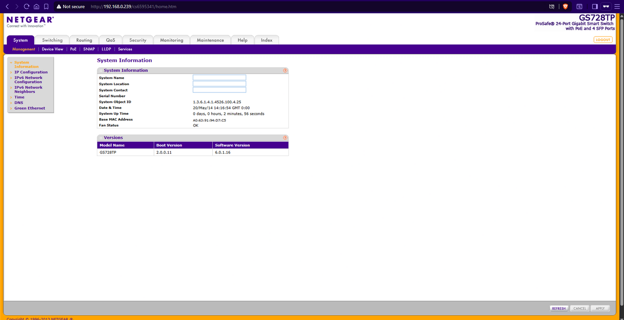Click the System Name input field
Image resolution: width=624 pixels, height=320 pixels.
tap(220, 78)
